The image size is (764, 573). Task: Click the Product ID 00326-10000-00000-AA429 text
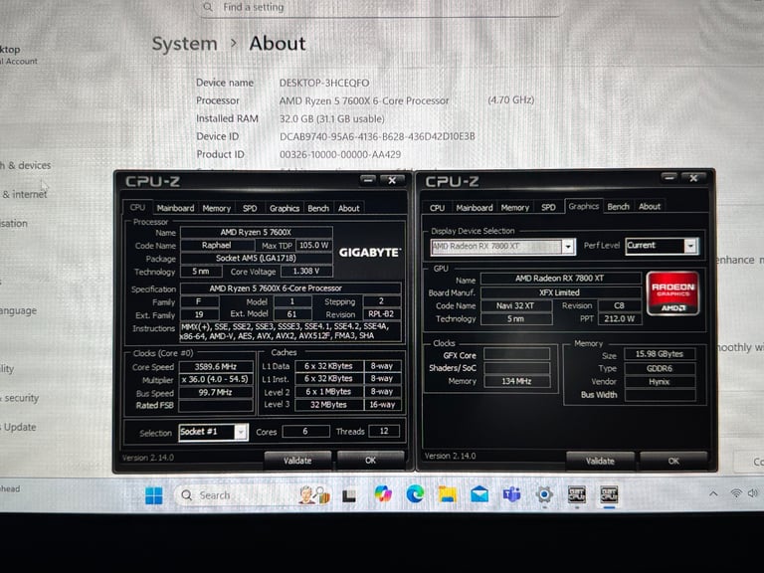click(x=340, y=154)
